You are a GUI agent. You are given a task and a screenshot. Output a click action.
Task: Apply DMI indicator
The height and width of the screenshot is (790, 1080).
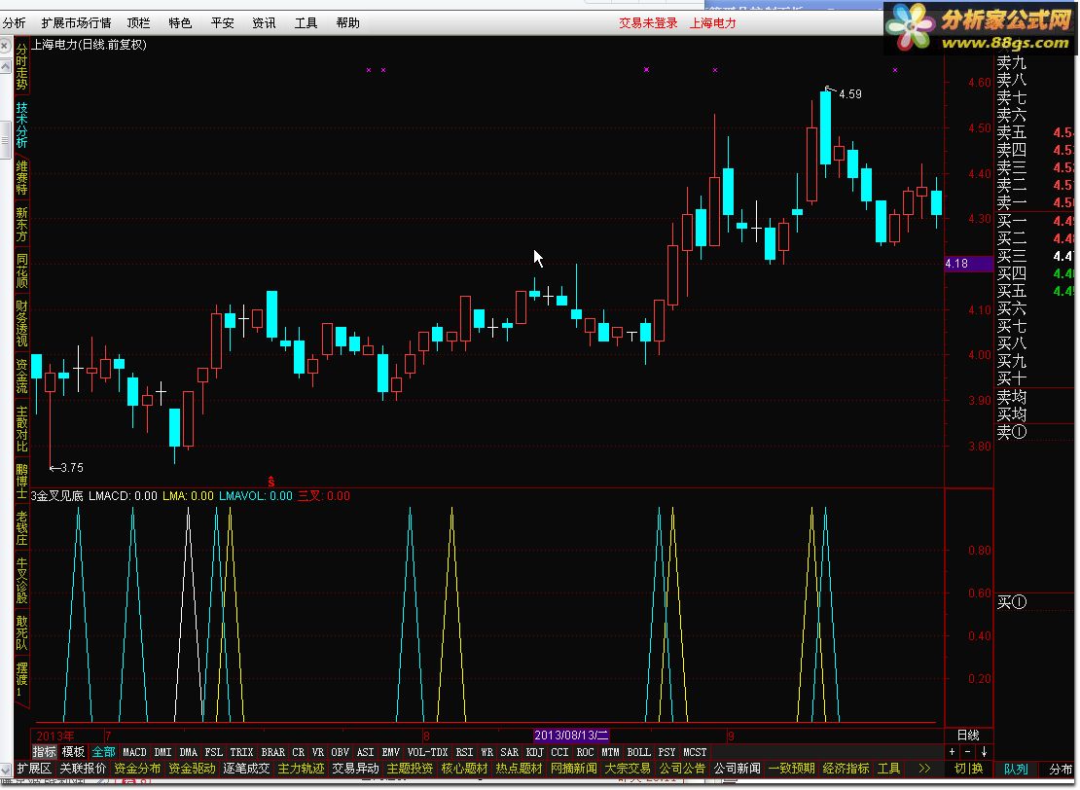tap(162, 752)
